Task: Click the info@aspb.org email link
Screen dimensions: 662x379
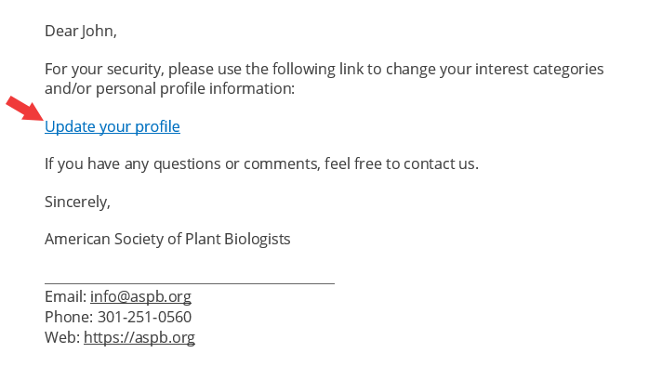Action: (x=140, y=297)
